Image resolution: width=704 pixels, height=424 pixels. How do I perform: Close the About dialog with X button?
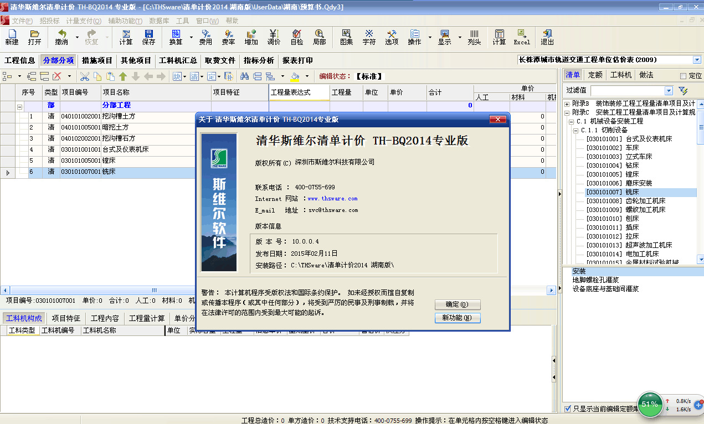(x=499, y=119)
